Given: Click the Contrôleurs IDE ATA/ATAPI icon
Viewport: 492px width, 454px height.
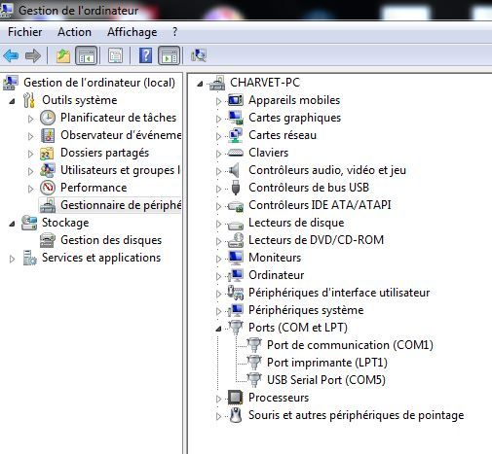Looking at the screenshot, I should (236, 206).
